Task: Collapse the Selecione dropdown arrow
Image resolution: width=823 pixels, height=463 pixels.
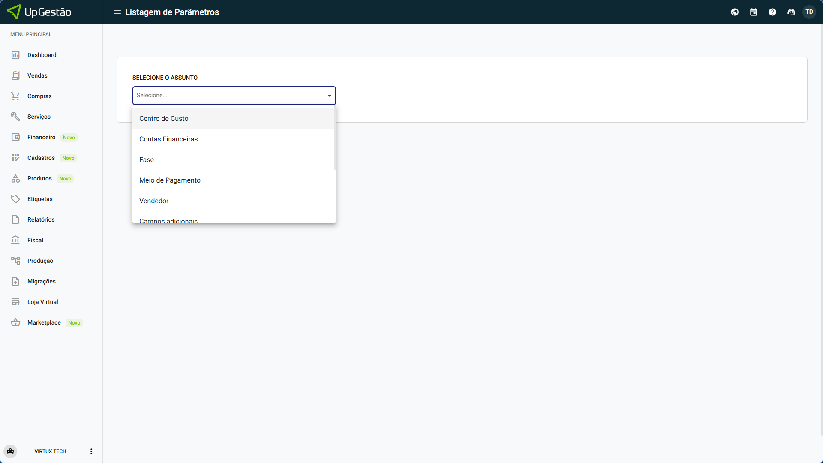Action: pos(329,96)
